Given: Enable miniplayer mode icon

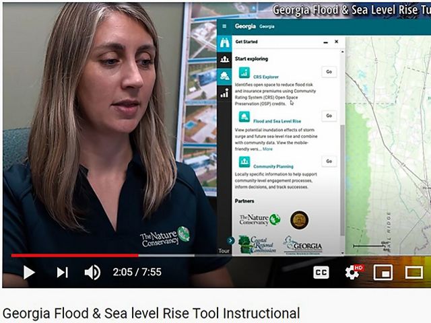Looking at the screenshot, I should pos(383,273).
